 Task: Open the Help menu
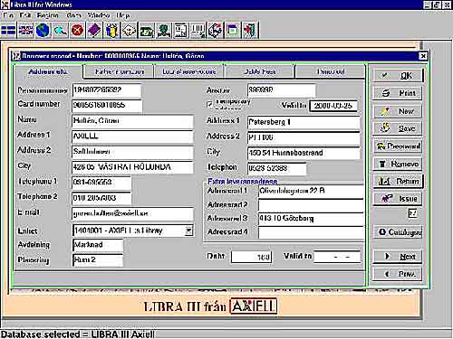click(123, 15)
